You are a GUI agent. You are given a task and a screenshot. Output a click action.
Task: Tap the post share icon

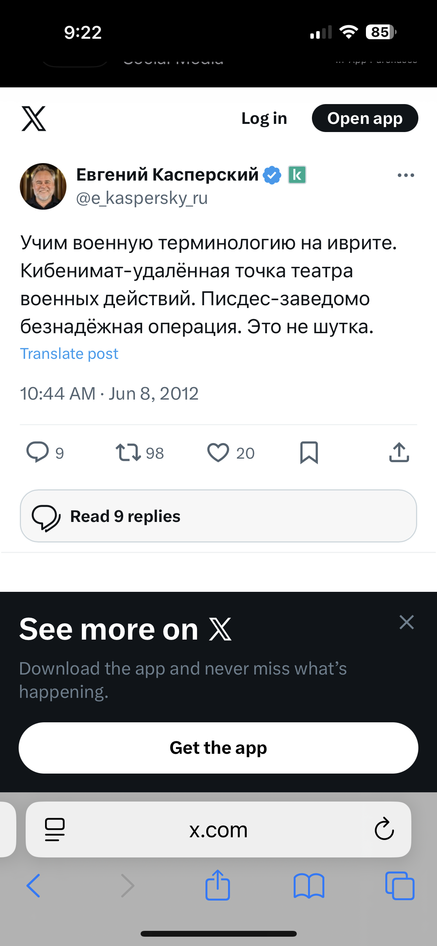[399, 452]
